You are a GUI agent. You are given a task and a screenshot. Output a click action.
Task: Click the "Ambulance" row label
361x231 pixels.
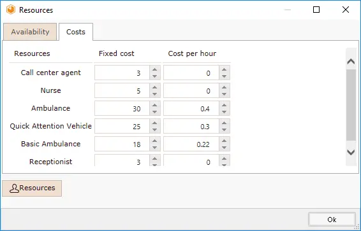tap(50, 108)
